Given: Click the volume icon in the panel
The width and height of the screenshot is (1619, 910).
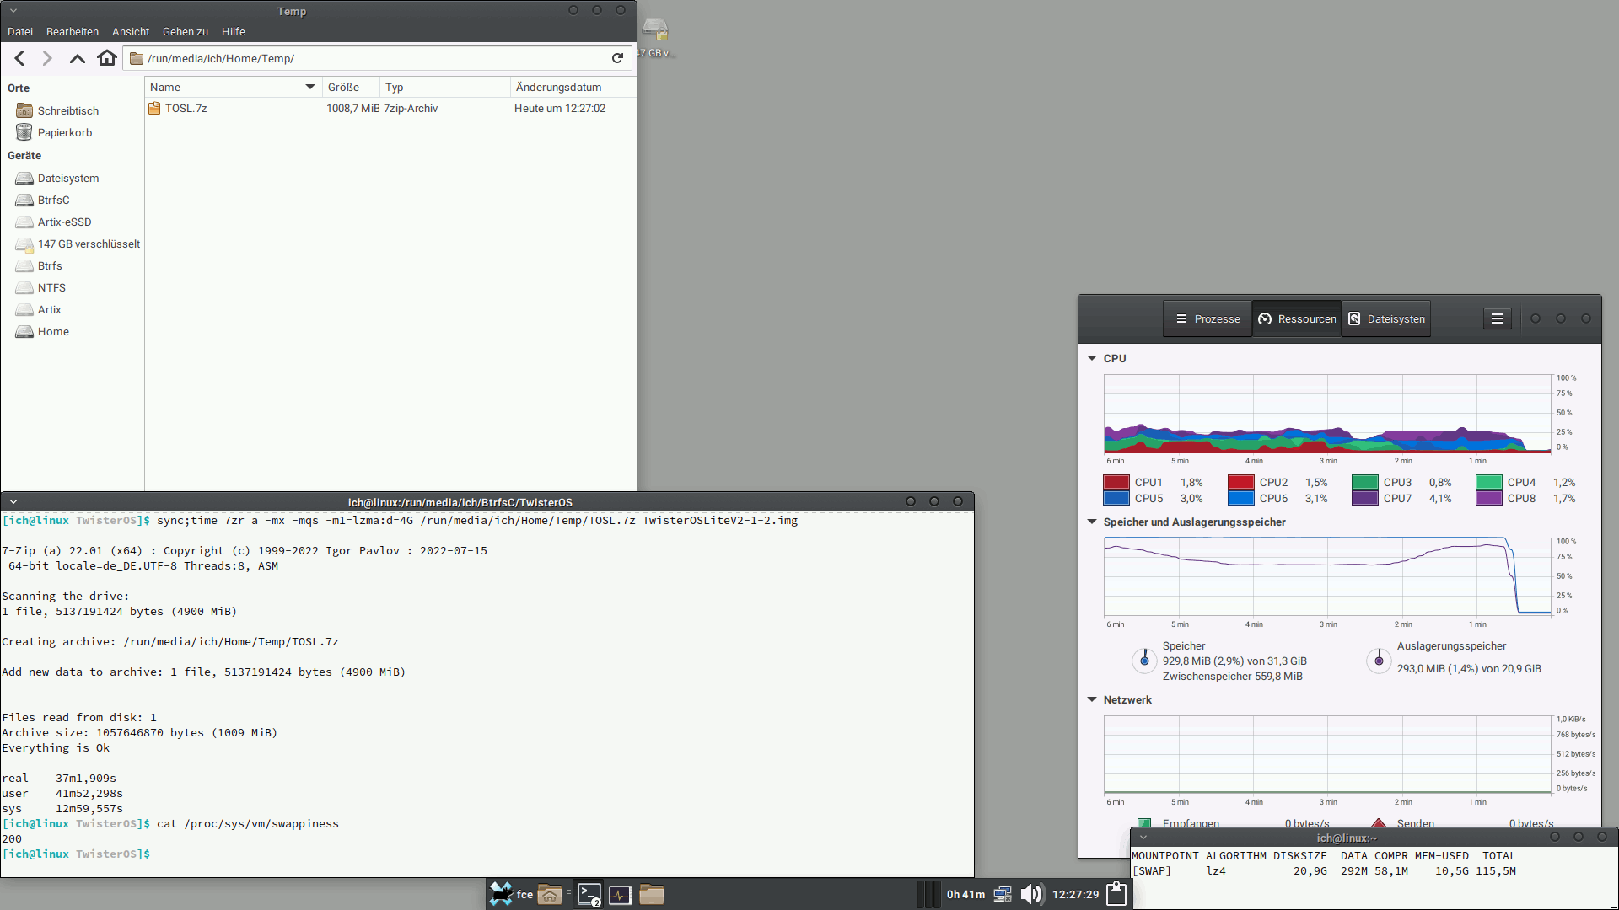Looking at the screenshot, I should point(1031,894).
